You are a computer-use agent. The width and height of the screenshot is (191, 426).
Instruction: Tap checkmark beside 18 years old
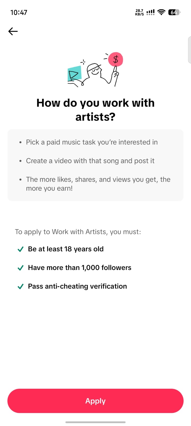point(20,249)
